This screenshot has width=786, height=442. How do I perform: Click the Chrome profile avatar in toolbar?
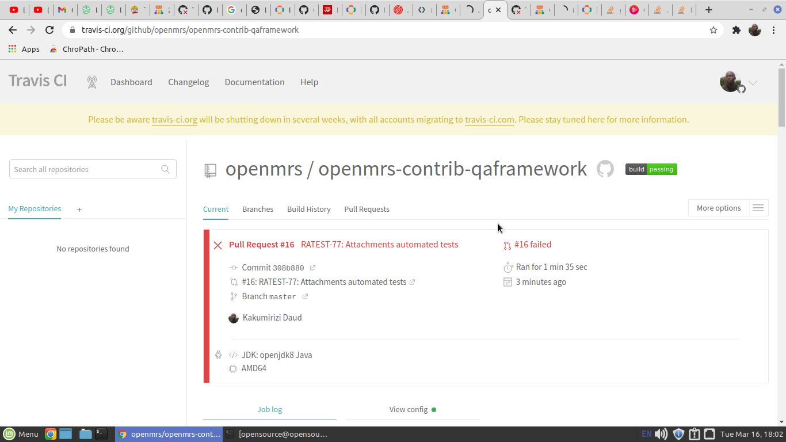(755, 30)
